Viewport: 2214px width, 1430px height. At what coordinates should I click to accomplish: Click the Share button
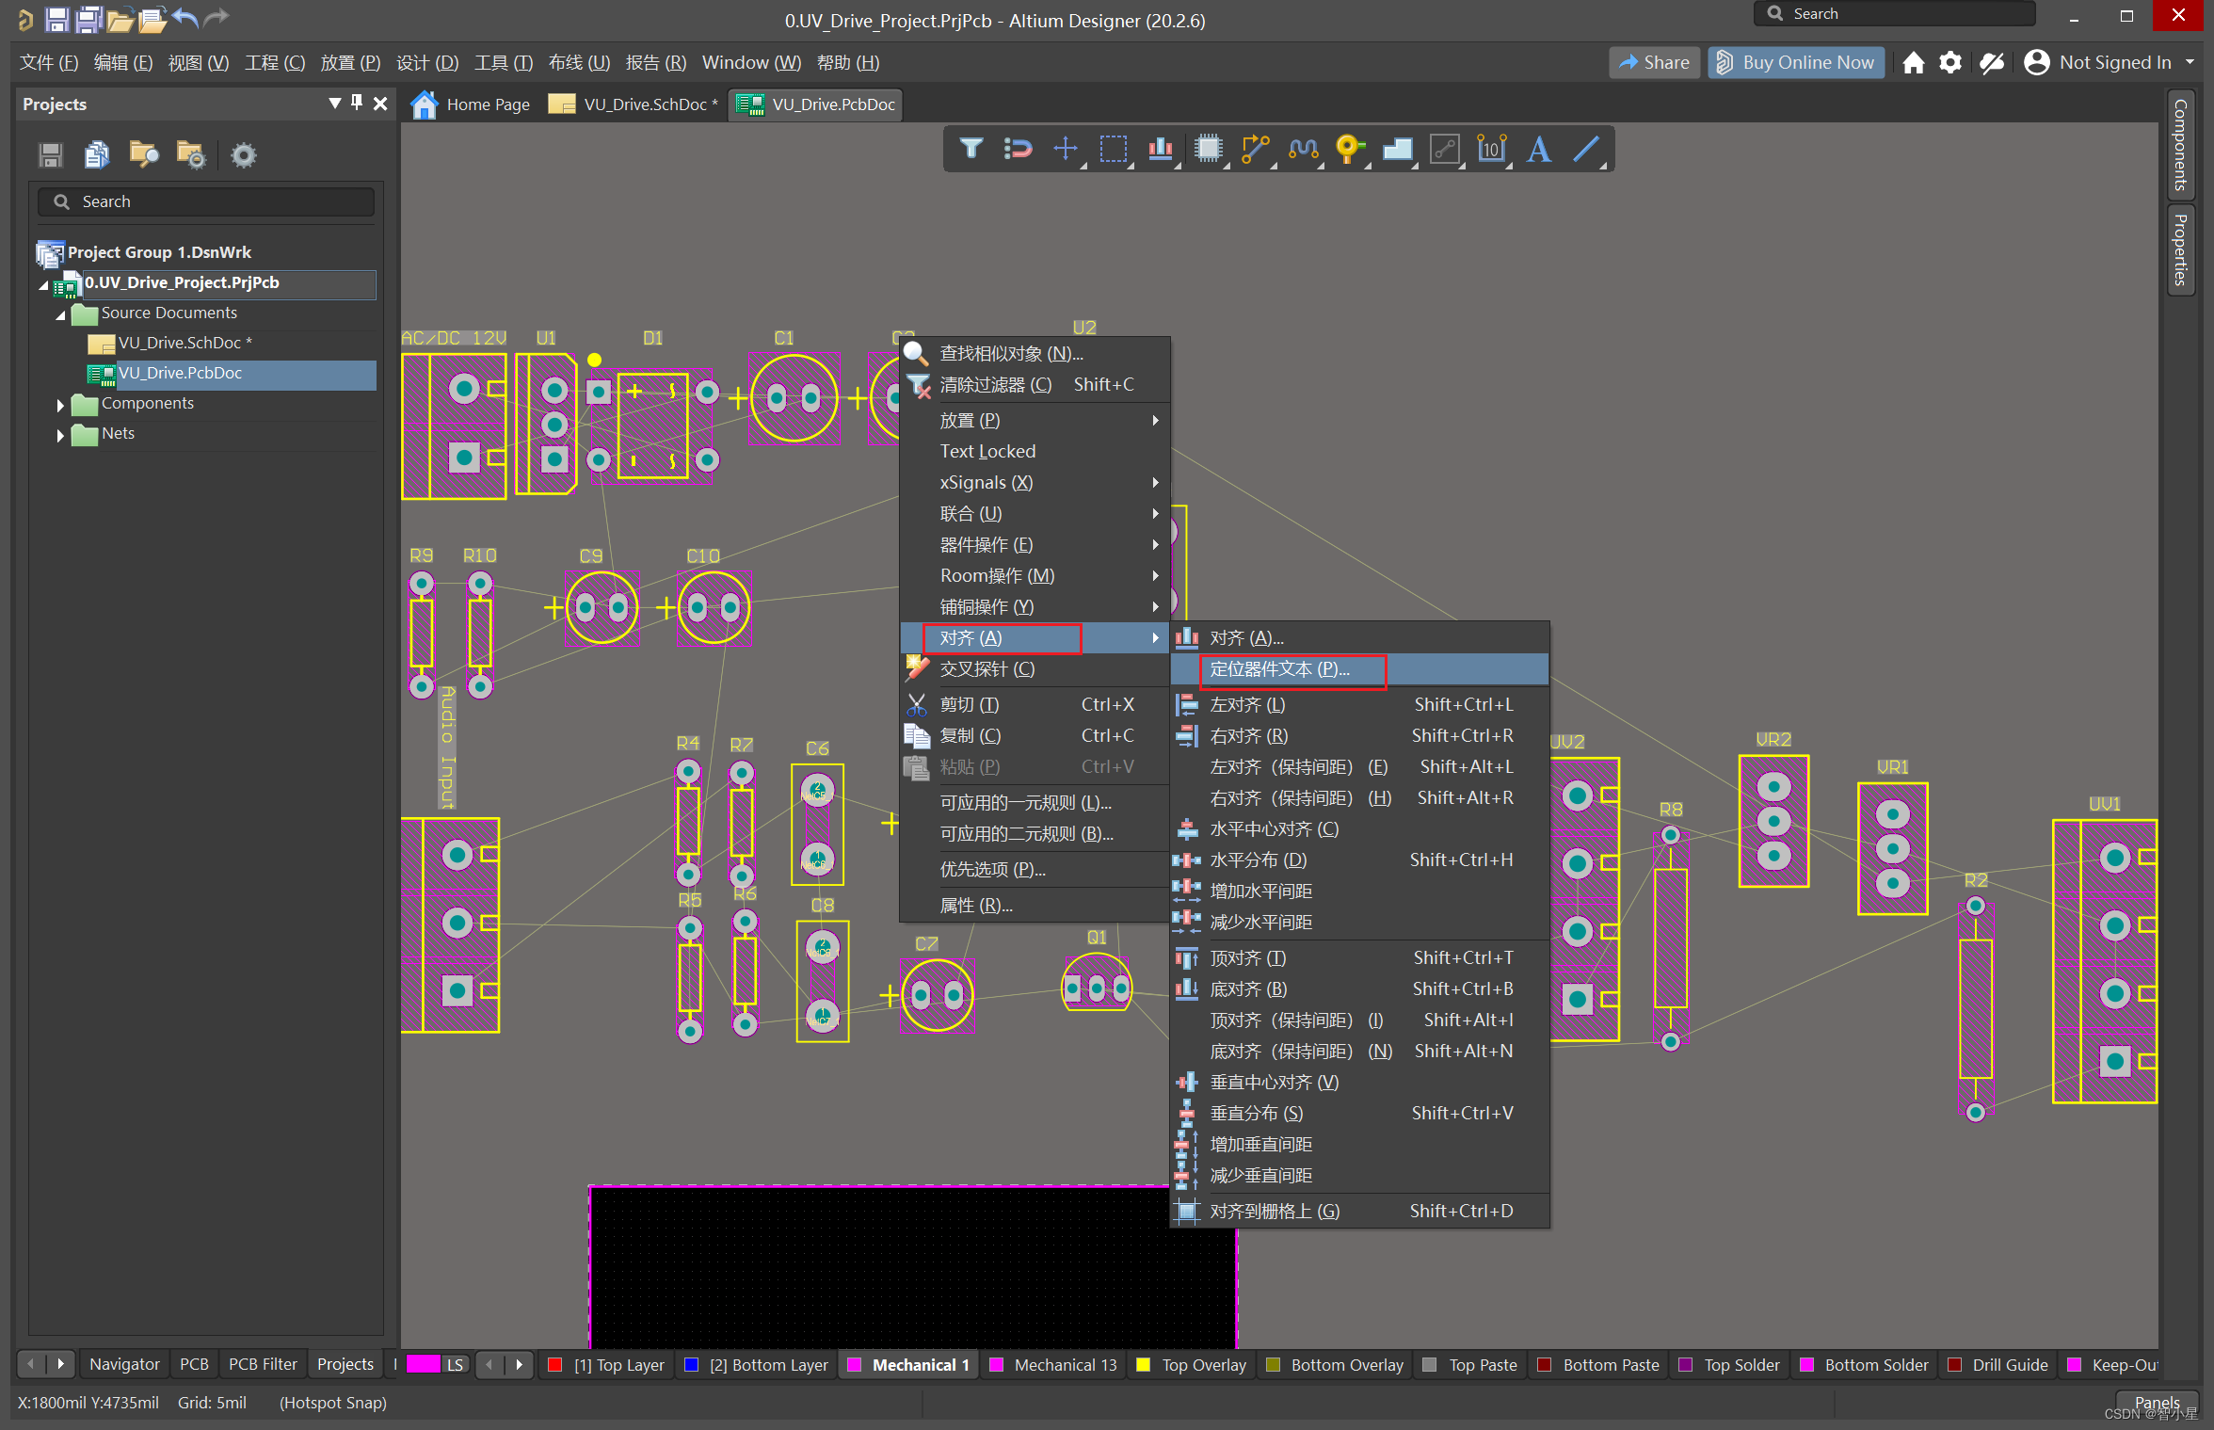point(1654,62)
